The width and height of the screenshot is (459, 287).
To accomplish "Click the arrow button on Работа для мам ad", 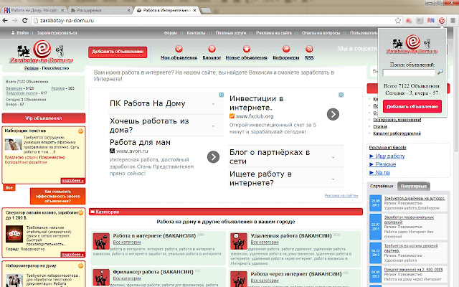I will 213,157.
